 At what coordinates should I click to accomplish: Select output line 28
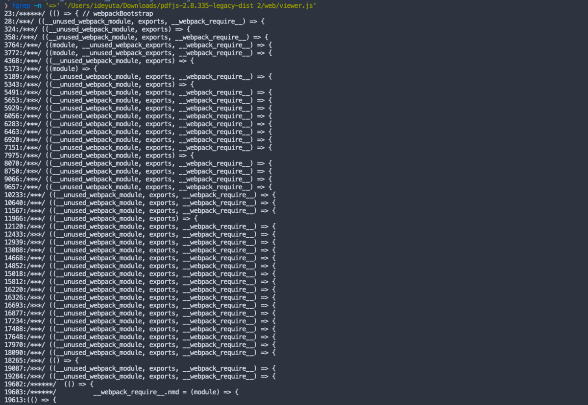coord(134,22)
